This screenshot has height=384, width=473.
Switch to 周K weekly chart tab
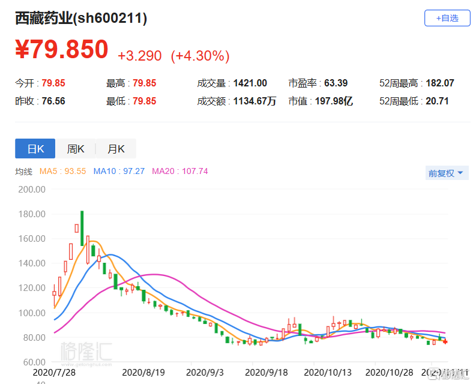click(76, 149)
